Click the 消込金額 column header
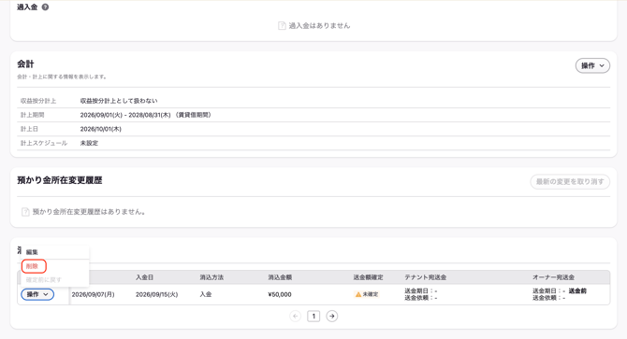Viewport: 627px width, 339px height. (x=280, y=277)
